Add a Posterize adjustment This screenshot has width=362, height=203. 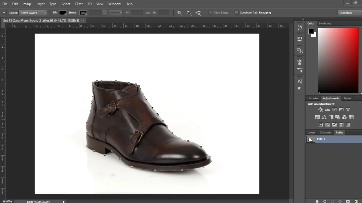tap(327, 125)
